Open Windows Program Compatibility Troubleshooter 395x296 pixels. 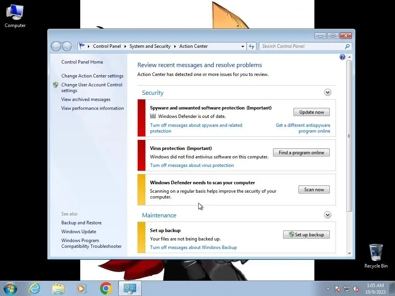91,244
